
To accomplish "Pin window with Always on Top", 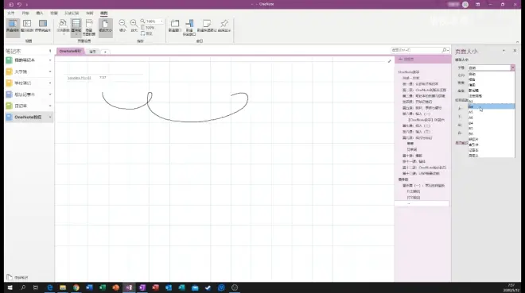I will [224, 26].
